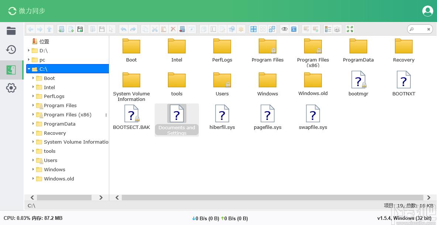The image size is (437, 225).
Task: Click the upload files floppy-disk icon
Action: [x=80, y=29]
